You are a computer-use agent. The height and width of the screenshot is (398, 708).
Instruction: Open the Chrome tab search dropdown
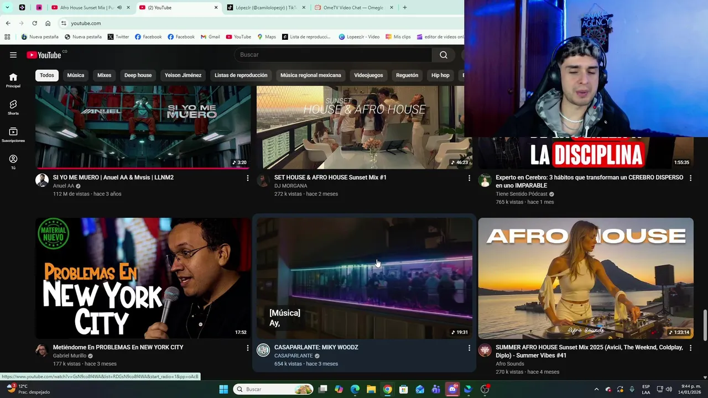pos(7,8)
